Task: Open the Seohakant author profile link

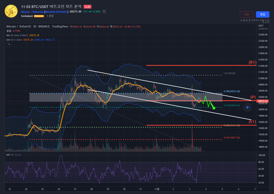Action: pos(27,16)
